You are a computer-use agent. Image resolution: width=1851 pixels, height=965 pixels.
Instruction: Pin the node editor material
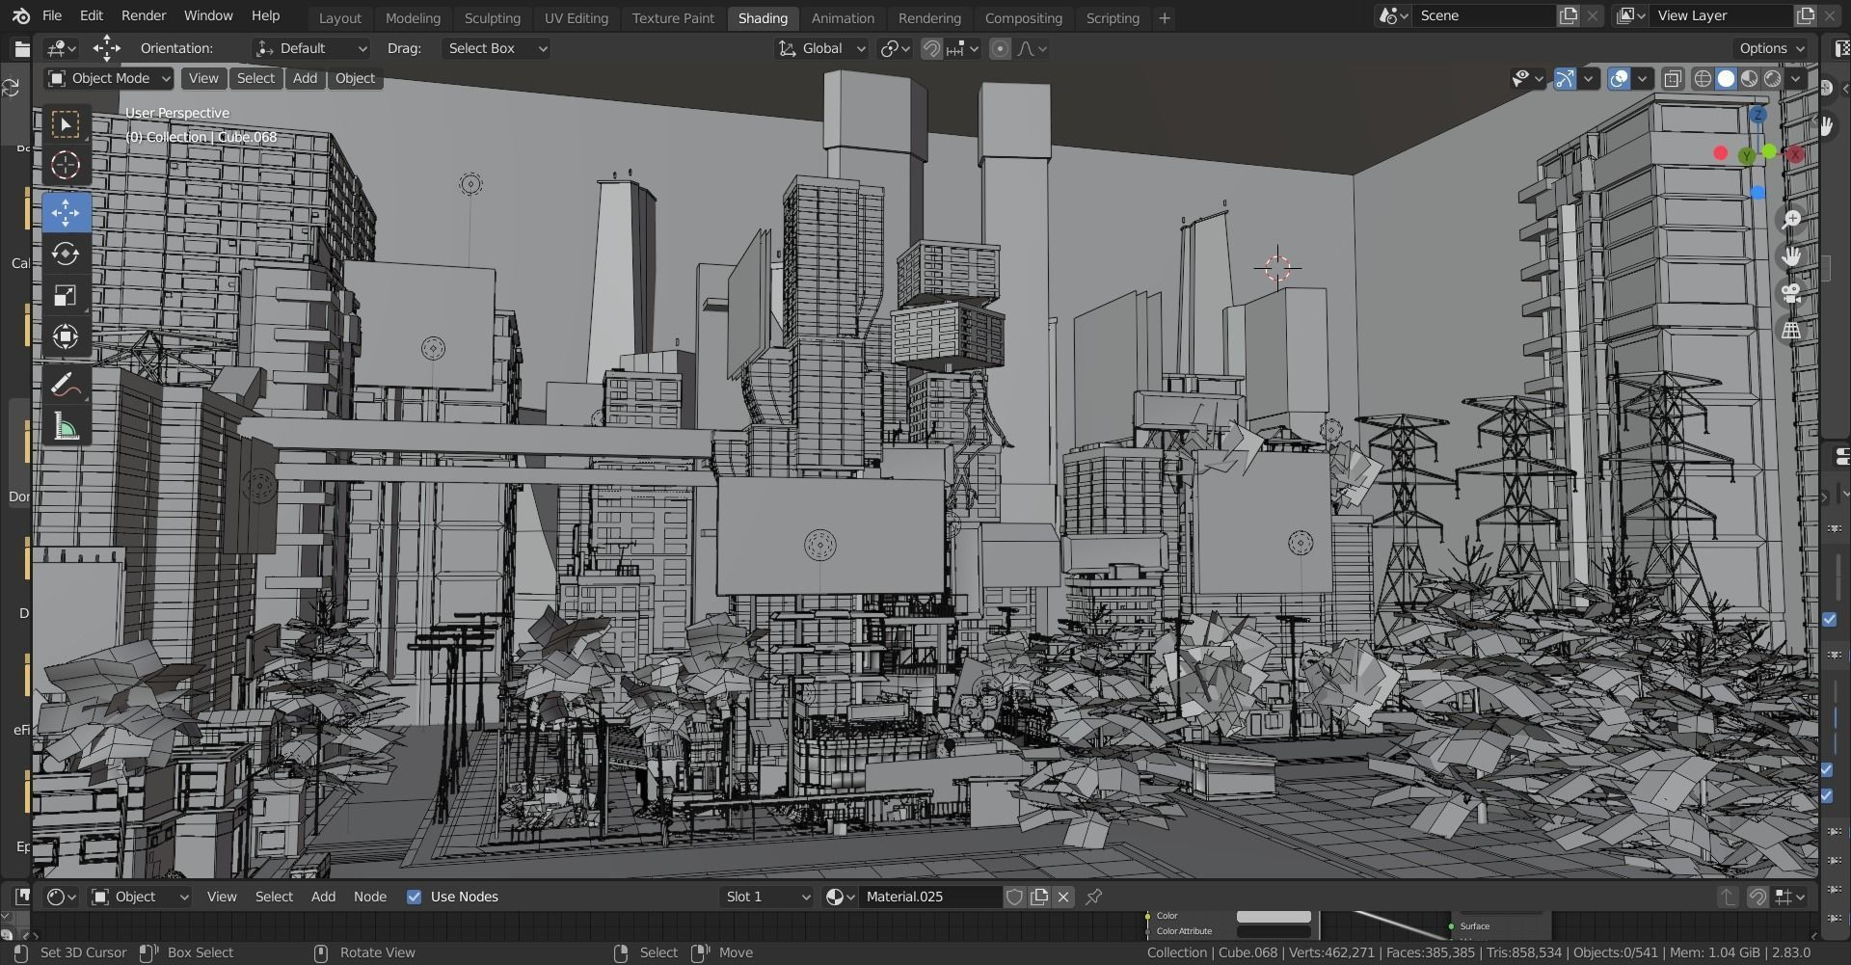pos(1093,898)
